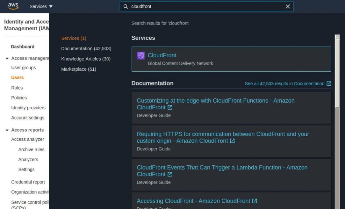Click the results panel scrollbar thumb
The image size is (345, 209).
point(337,74)
